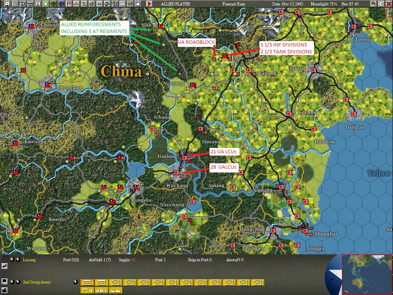Image resolution: width=393 pixels, height=295 pixels.
Task: Click the single yellow ship icon
Action: click(x=76, y=3)
